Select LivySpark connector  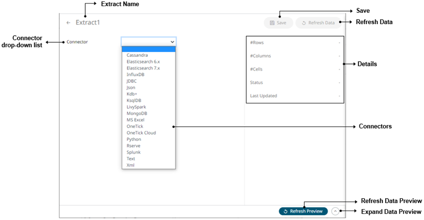click(149, 107)
